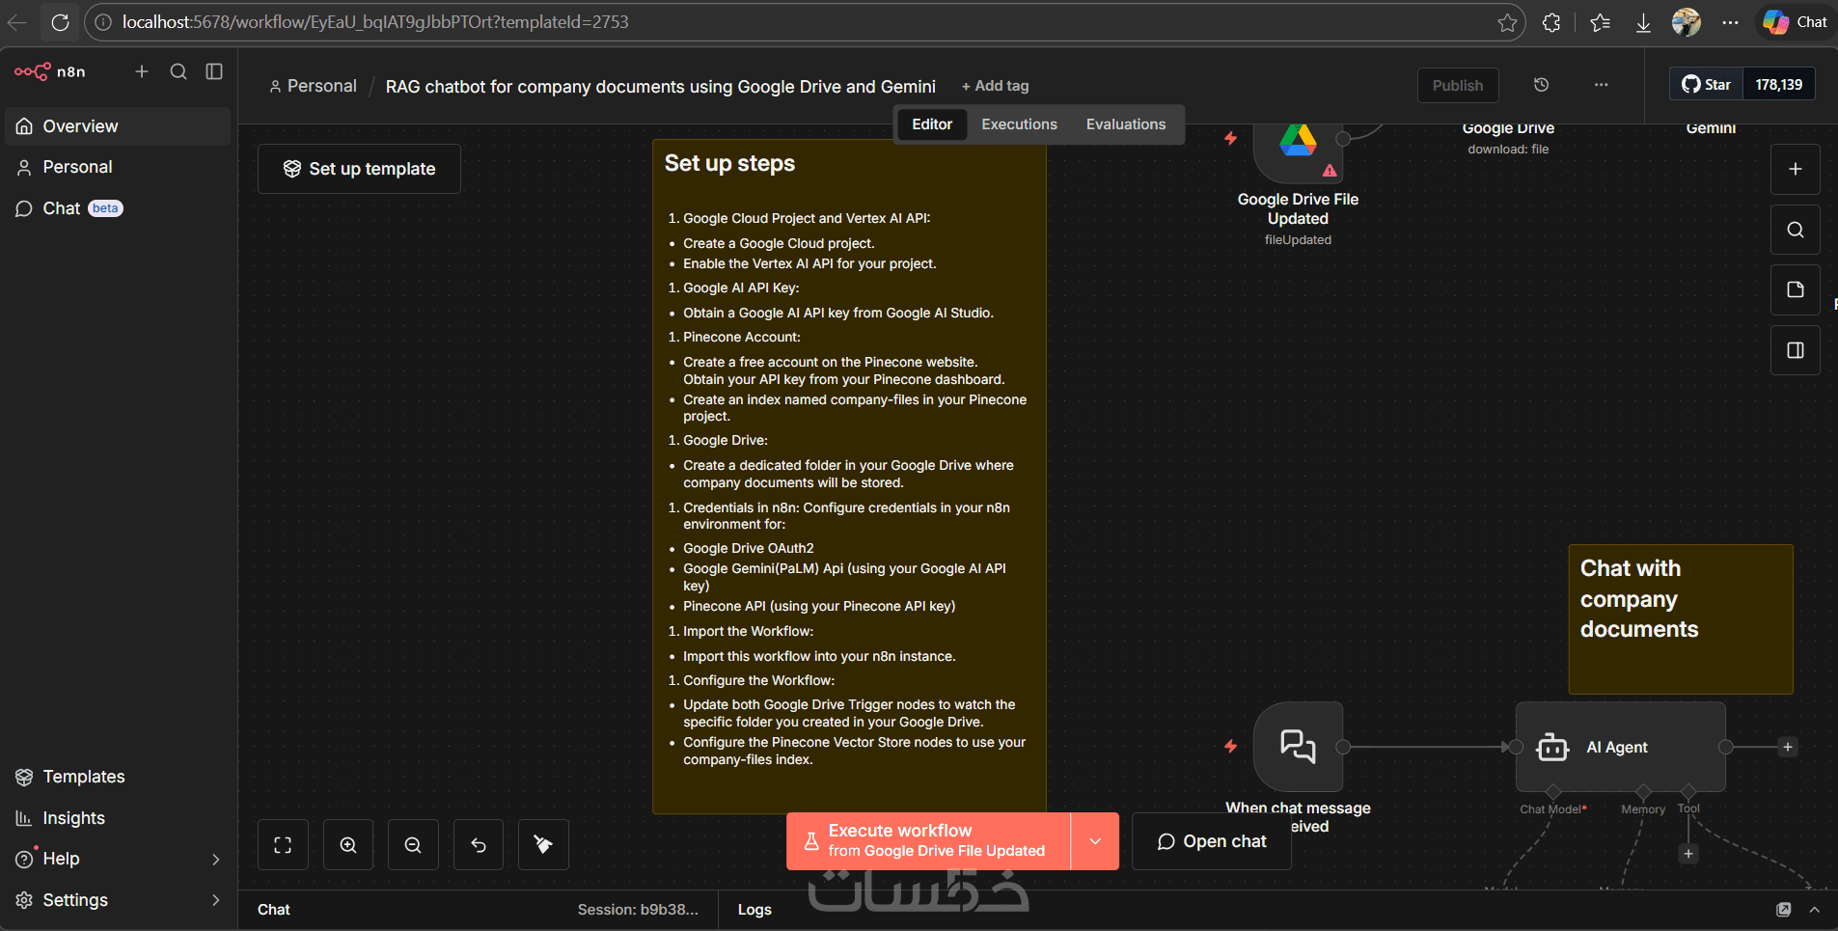This screenshot has height=931, width=1838.
Task: Click the Chat panel header label
Action: [x=274, y=910]
